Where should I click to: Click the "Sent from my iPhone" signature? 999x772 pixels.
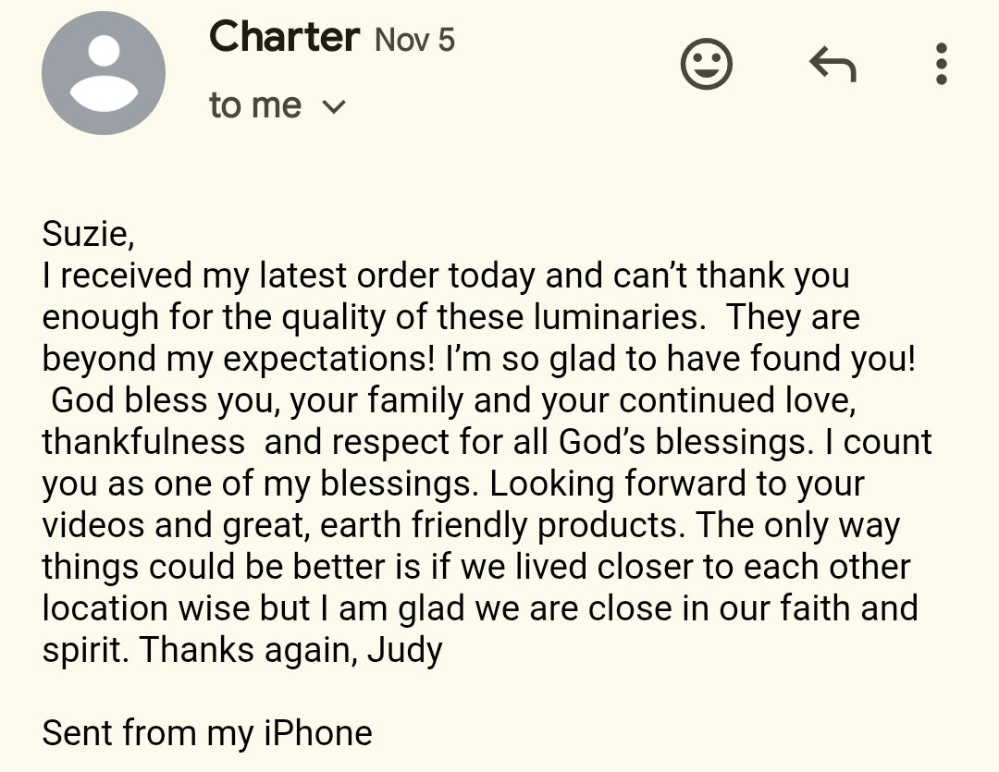pos(207,733)
